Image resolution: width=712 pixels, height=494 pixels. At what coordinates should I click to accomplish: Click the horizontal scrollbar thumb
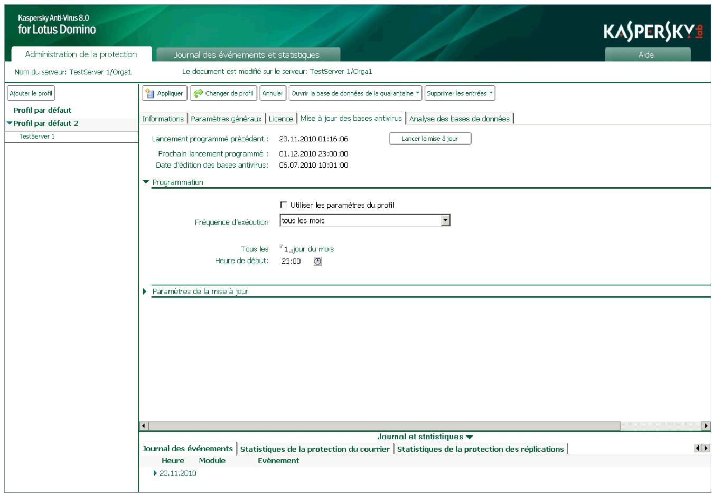[x=385, y=426]
